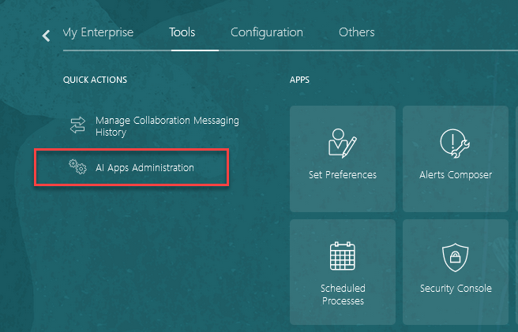Click the Alerts Composer wrench icon
The image size is (518, 332).
tap(455, 144)
